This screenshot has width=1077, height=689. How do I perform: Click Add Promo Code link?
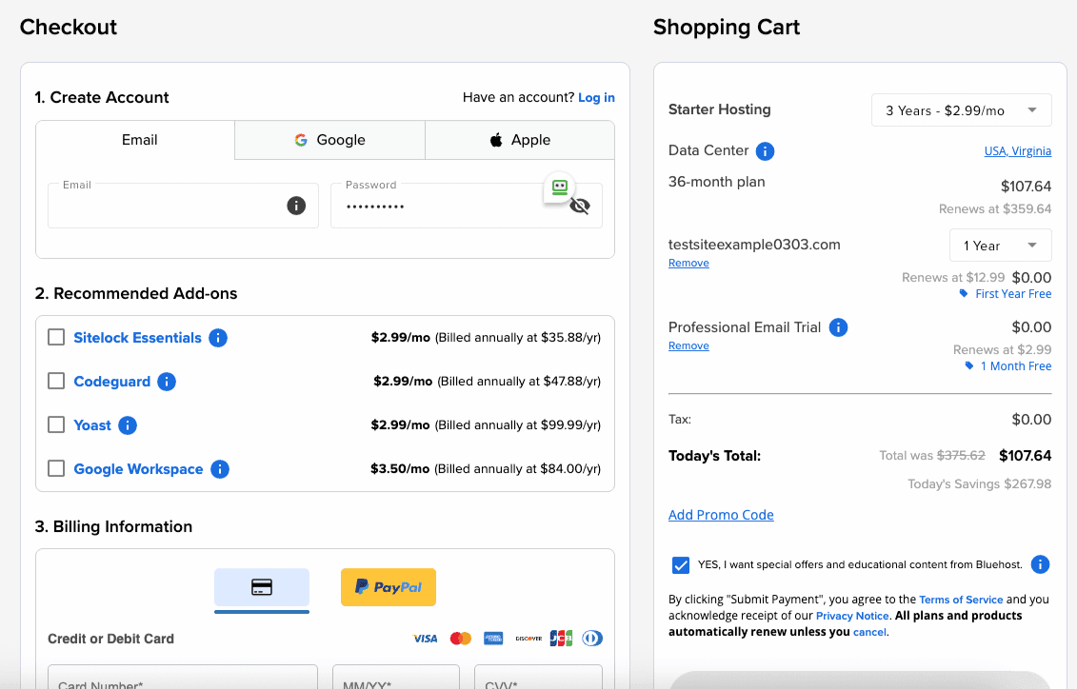point(721,515)
